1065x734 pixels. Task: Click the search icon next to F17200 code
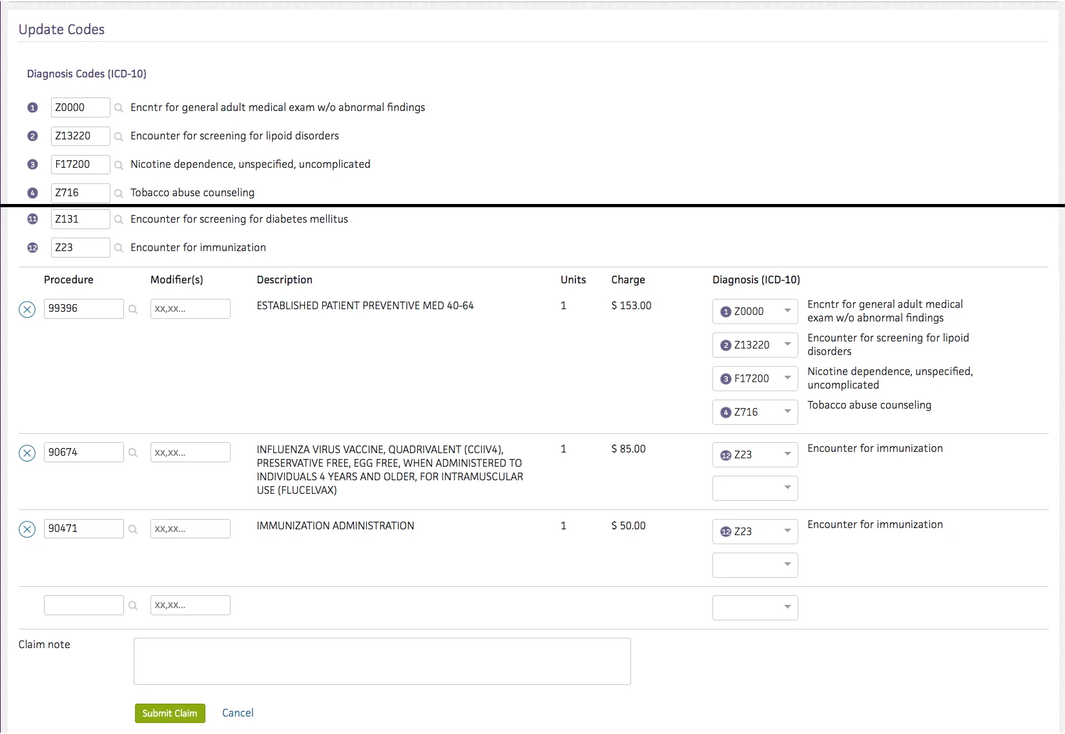pos(119,165)
